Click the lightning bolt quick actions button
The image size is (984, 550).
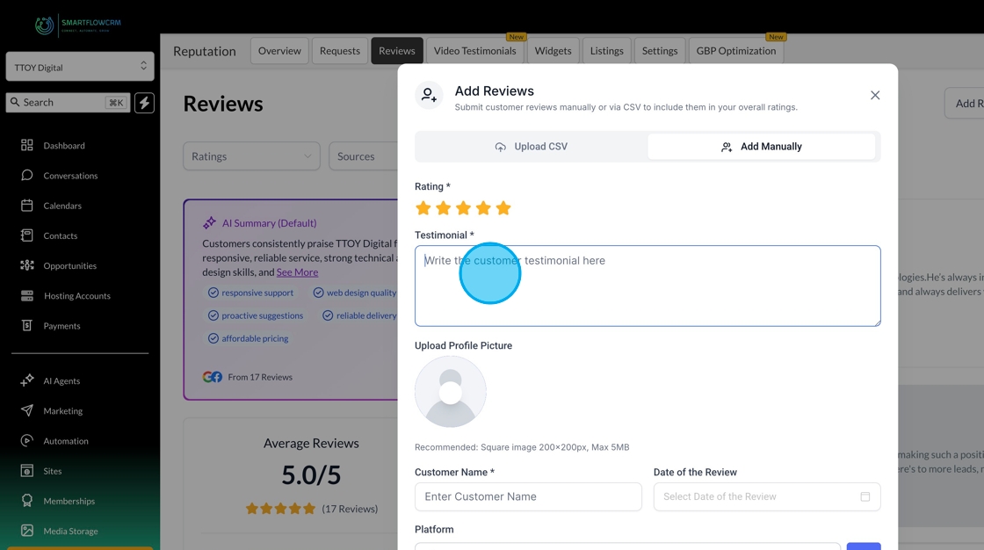(144, 102)
